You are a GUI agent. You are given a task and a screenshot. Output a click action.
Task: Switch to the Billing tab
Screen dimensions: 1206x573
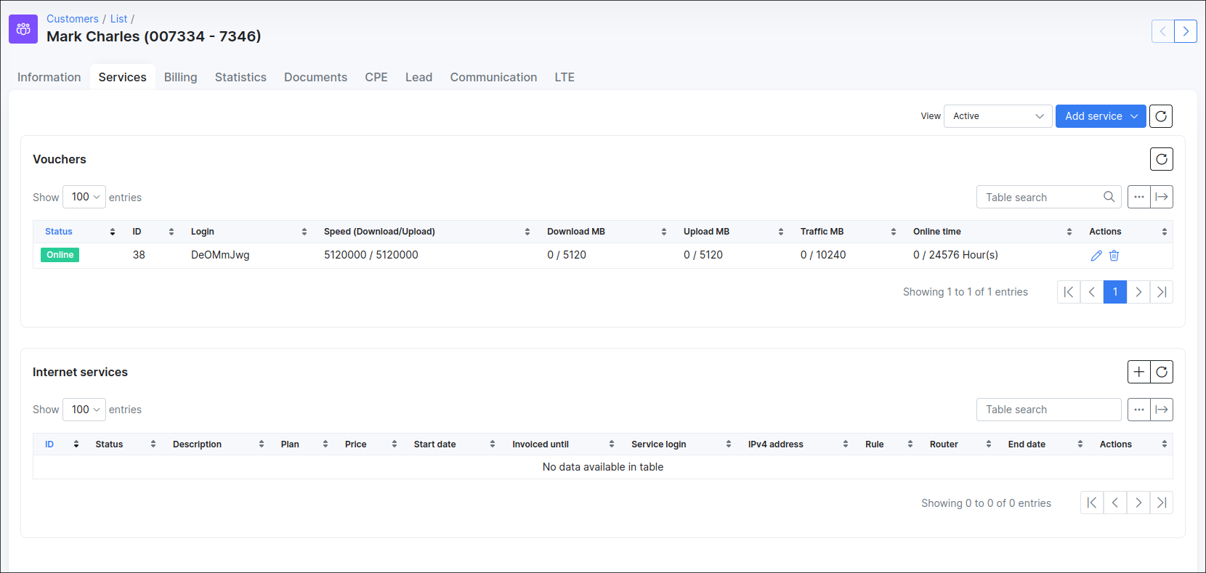click(180, 77)
